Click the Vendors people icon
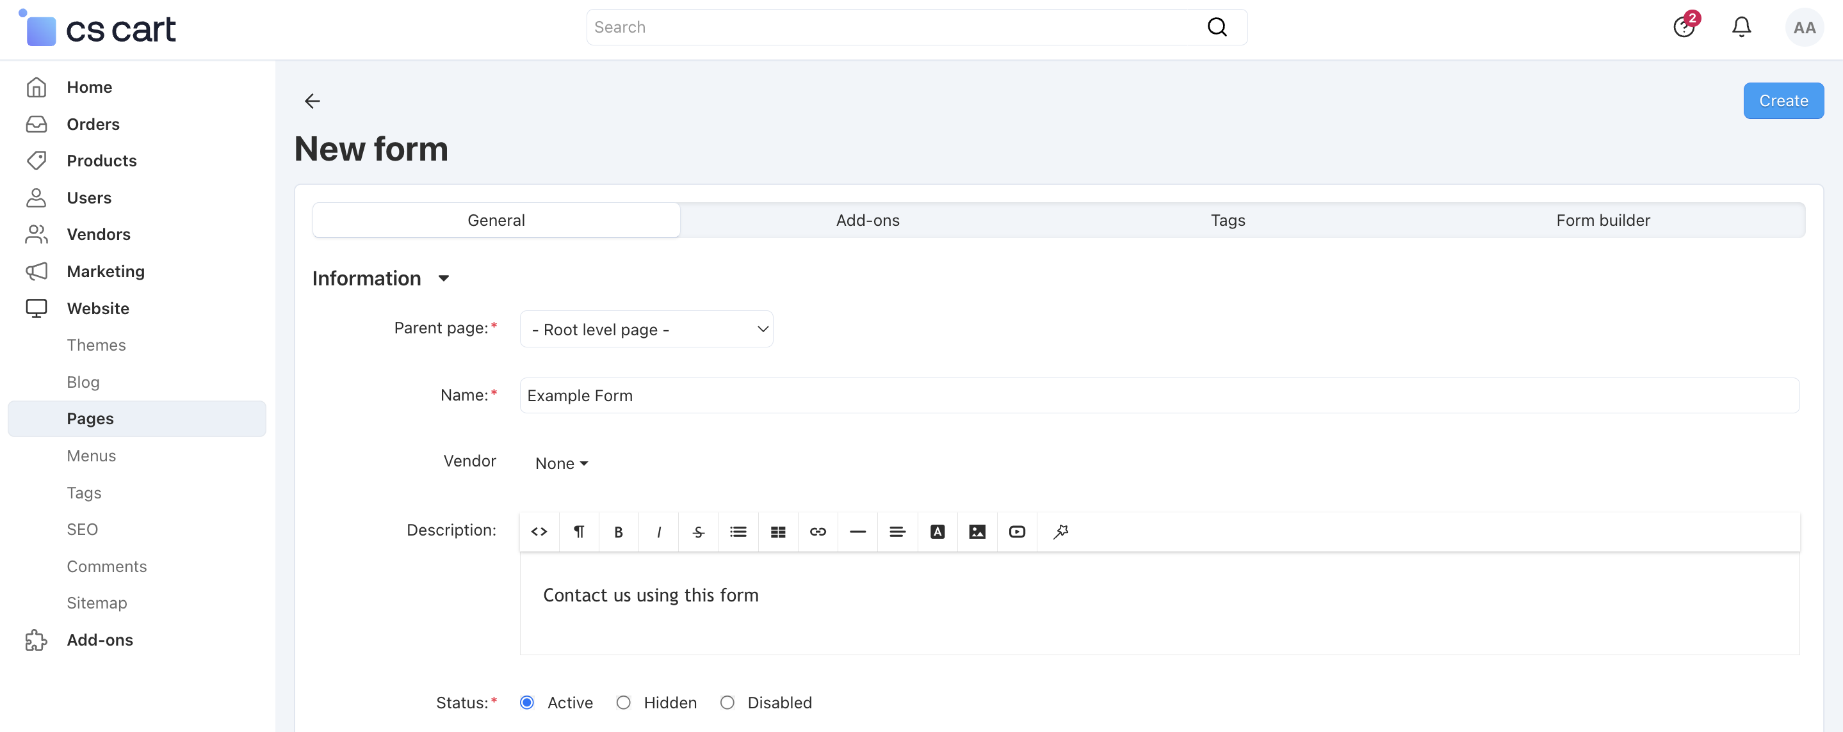This screenshot has height=732, width=1843. point(37,234)
